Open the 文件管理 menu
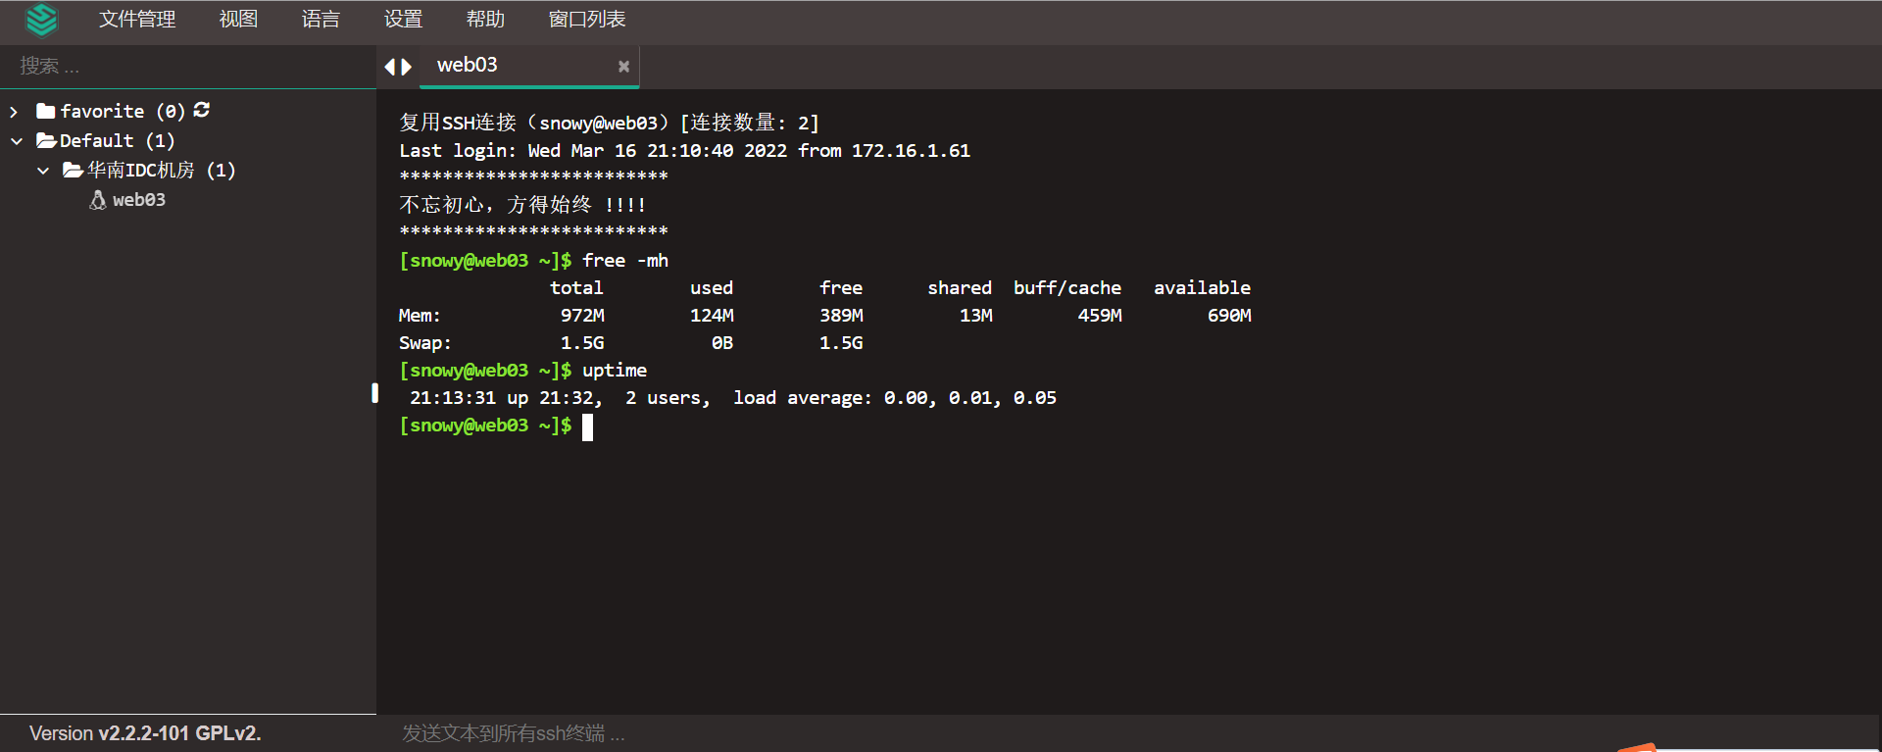Image resolution: width=1882 pixels, height=752 pixels. 137,20
